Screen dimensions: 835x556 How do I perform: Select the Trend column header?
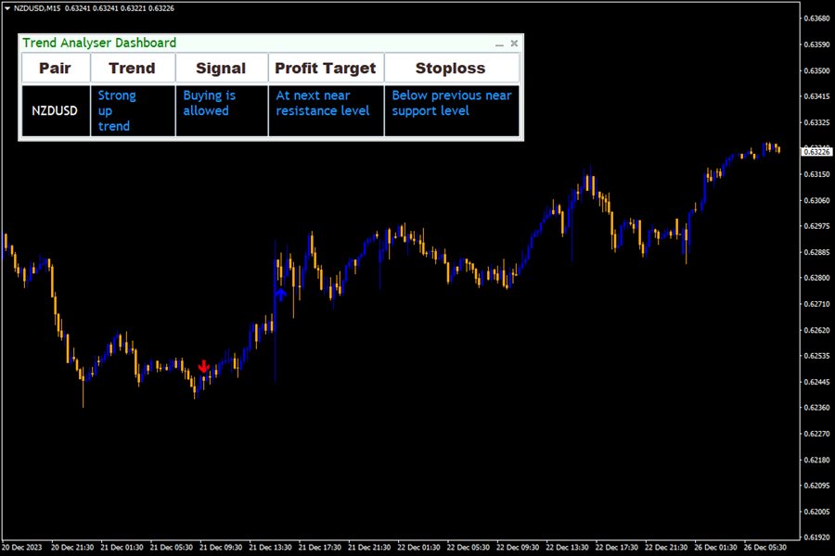[x=133, y=68]
